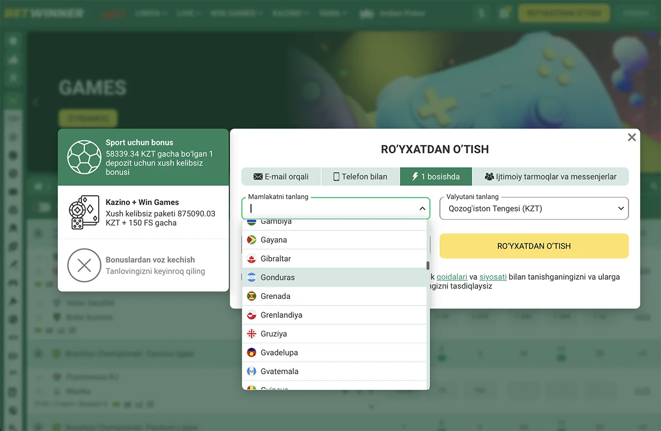Click the country list scrollbar thumb
This screenshot has height=431, width=661.
point(428,266)
